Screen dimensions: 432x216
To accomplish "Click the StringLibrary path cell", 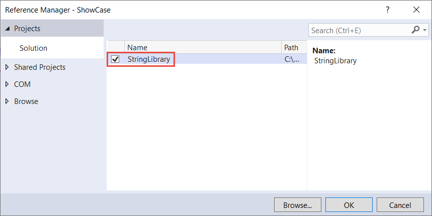I will pyautogui.click(x=292, y=59).
